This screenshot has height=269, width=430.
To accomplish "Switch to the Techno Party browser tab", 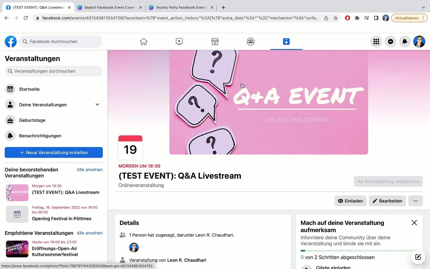I will [181, 7].
